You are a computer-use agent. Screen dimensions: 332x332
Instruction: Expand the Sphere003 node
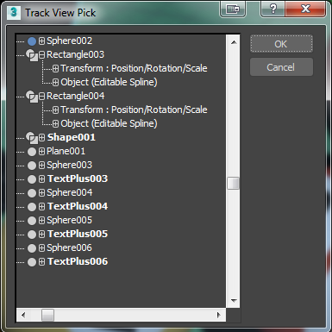pyautogui.click(x=41, y=165)
